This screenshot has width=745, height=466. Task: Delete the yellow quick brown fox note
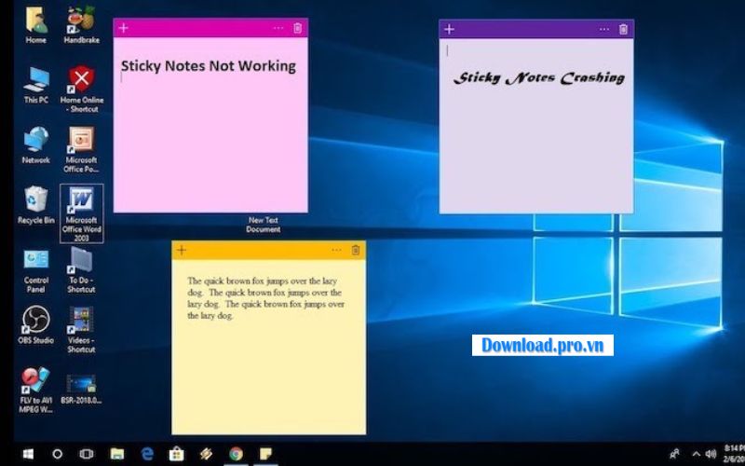pos(356,250)
